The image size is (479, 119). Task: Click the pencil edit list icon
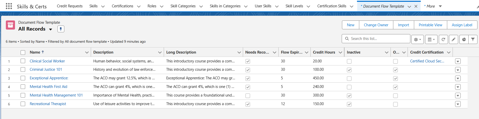click(x=453, y=39)
